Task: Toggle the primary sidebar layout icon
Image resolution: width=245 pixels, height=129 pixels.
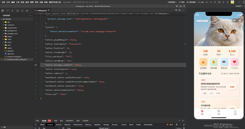Action: (177, 6)
